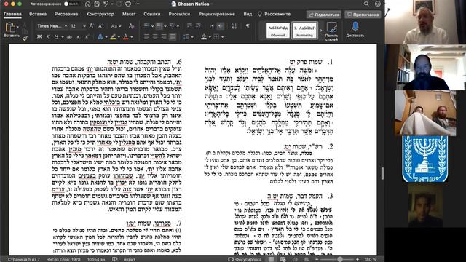466x262 pixels.
Task: Expand the paste options arrow
Action: click(18, 27)
